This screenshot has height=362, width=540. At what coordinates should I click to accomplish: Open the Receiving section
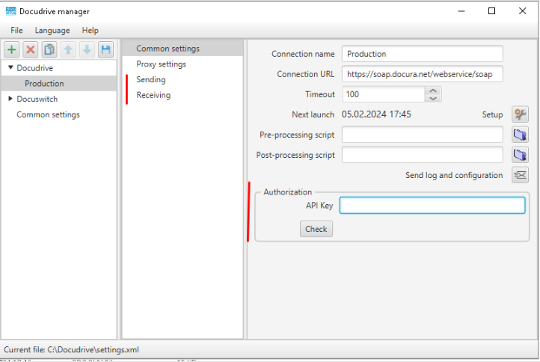point(182,95)
